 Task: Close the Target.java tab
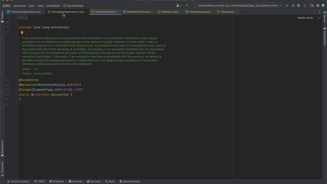tap(236, 12)
